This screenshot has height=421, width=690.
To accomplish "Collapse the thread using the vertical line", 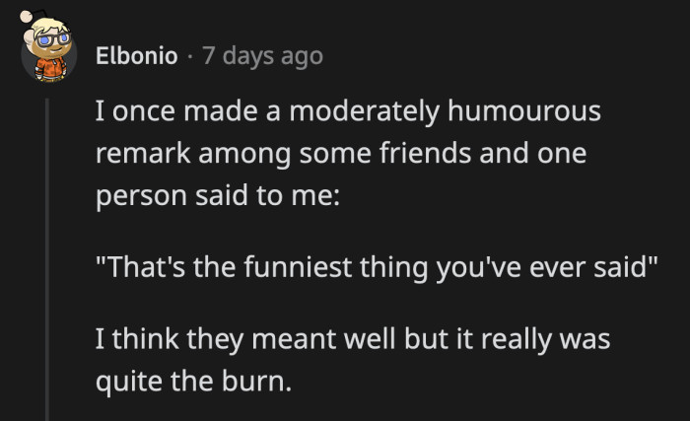I will [46, 256].
